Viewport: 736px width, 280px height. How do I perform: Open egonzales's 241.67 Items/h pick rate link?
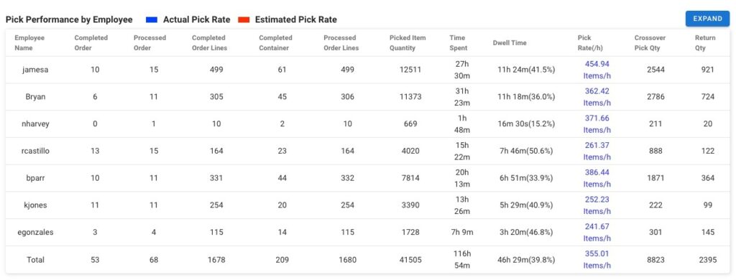597,232
